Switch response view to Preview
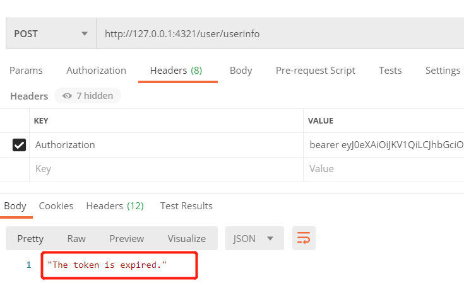Image resolution: width=464 pixels, height=288 pixels. [126, 238]
